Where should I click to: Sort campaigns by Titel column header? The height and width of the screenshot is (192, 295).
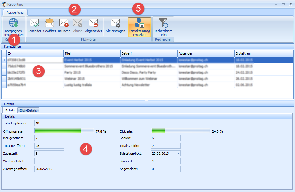coord(92,53)
